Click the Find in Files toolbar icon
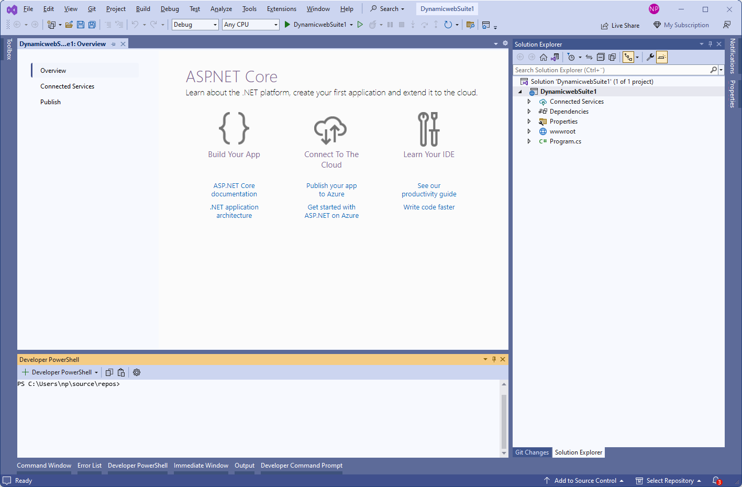Screen dimensions: 742x487 click(x=470, y=25)
